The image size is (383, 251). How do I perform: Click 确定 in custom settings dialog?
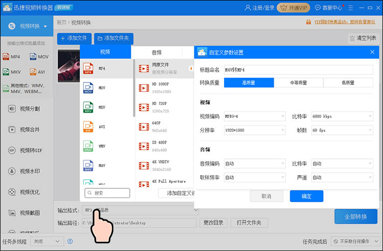pyautogui.click(x=306, y=196)
